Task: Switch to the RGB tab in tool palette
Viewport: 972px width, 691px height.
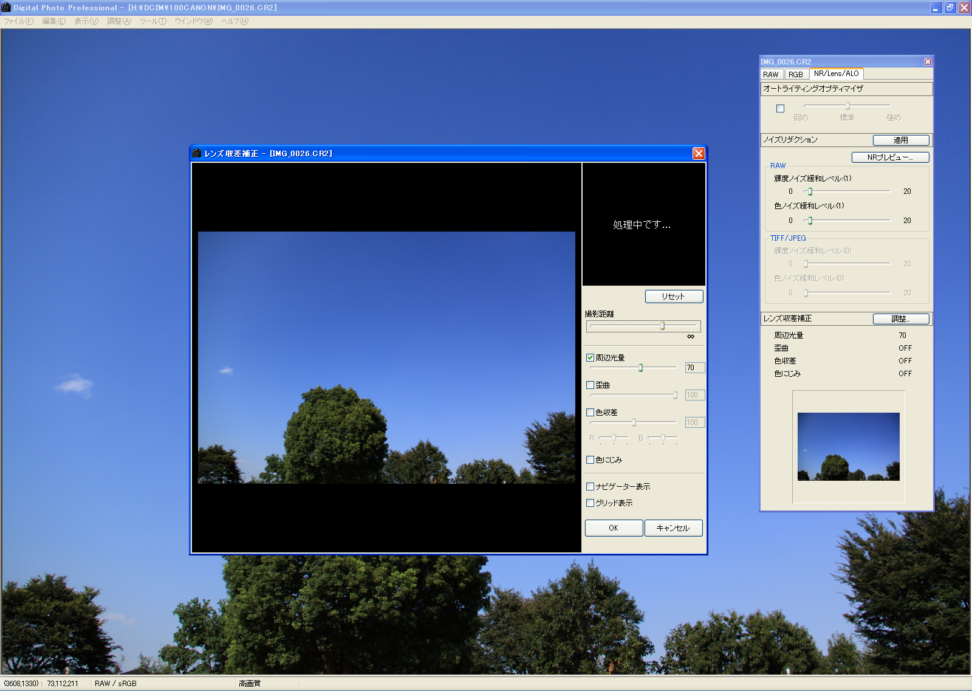Action: tap(796, 74)
